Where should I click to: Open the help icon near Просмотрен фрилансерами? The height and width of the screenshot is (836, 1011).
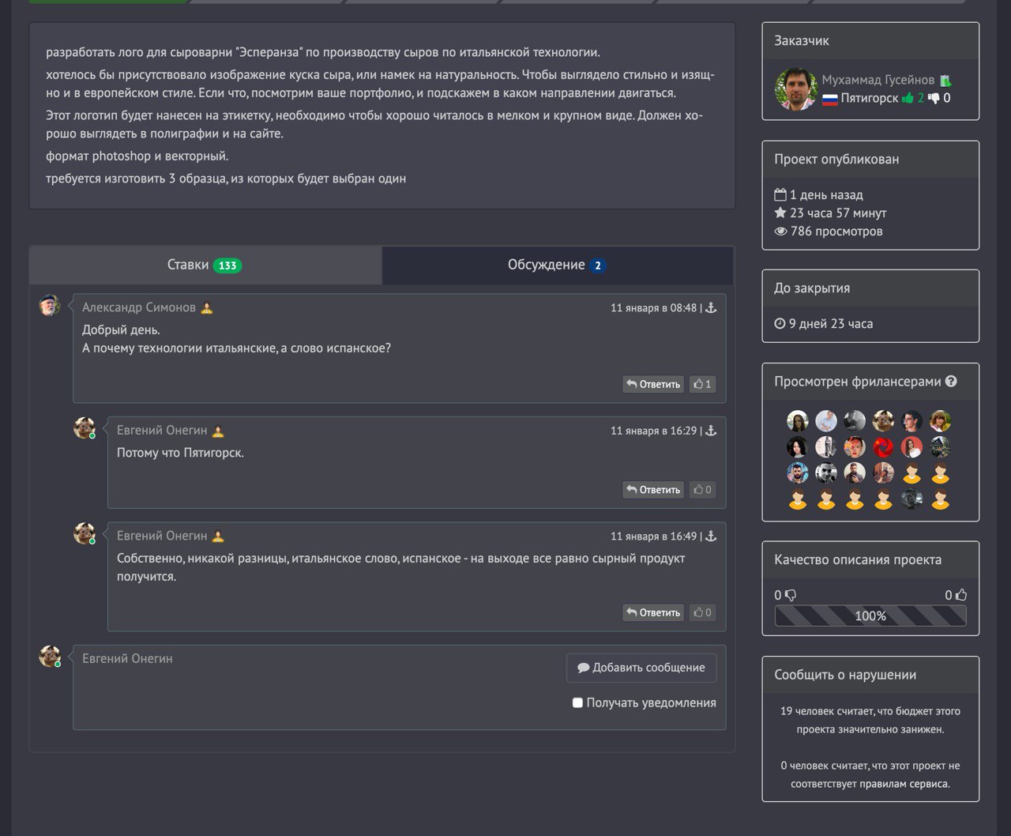pyautogui.click(x=951, y=381)
